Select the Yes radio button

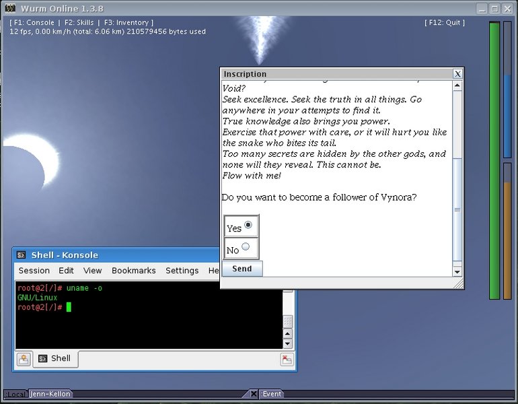[x=248, y=225]
